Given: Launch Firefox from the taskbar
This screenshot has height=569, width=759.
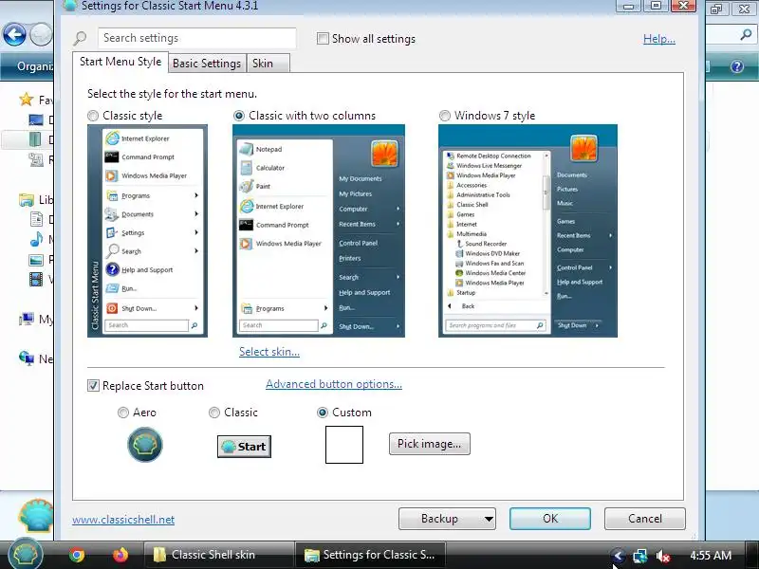Looking at the screenshot, I should coord(120,555).
